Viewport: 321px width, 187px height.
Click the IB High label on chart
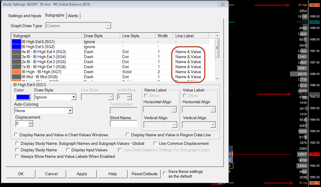point(303,5)
